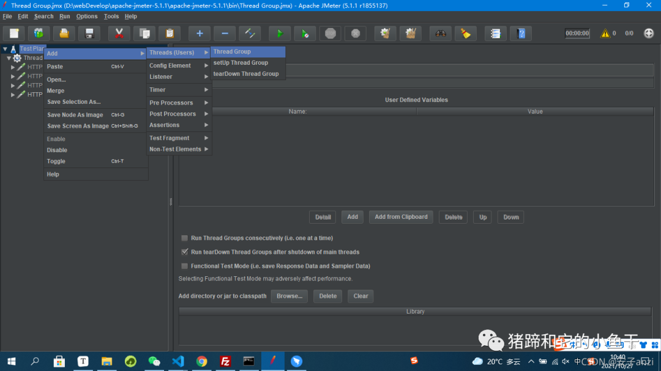Click the Library column header

[415, 312]
